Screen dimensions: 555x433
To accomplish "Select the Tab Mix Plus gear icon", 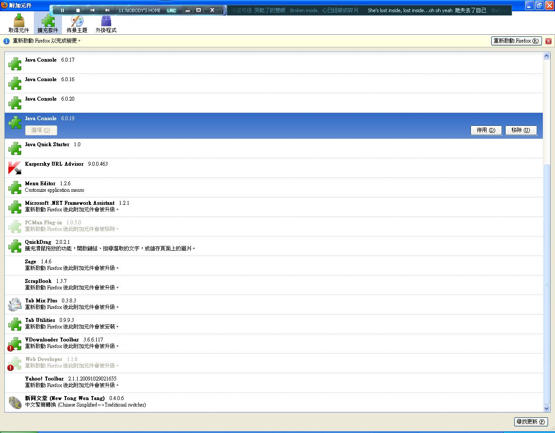I will [x=15, y=305].
